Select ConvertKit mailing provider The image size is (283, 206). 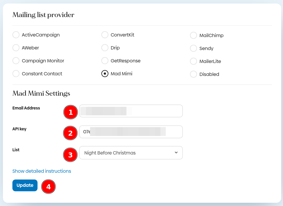pyautogui.click(x=105, y=35)
